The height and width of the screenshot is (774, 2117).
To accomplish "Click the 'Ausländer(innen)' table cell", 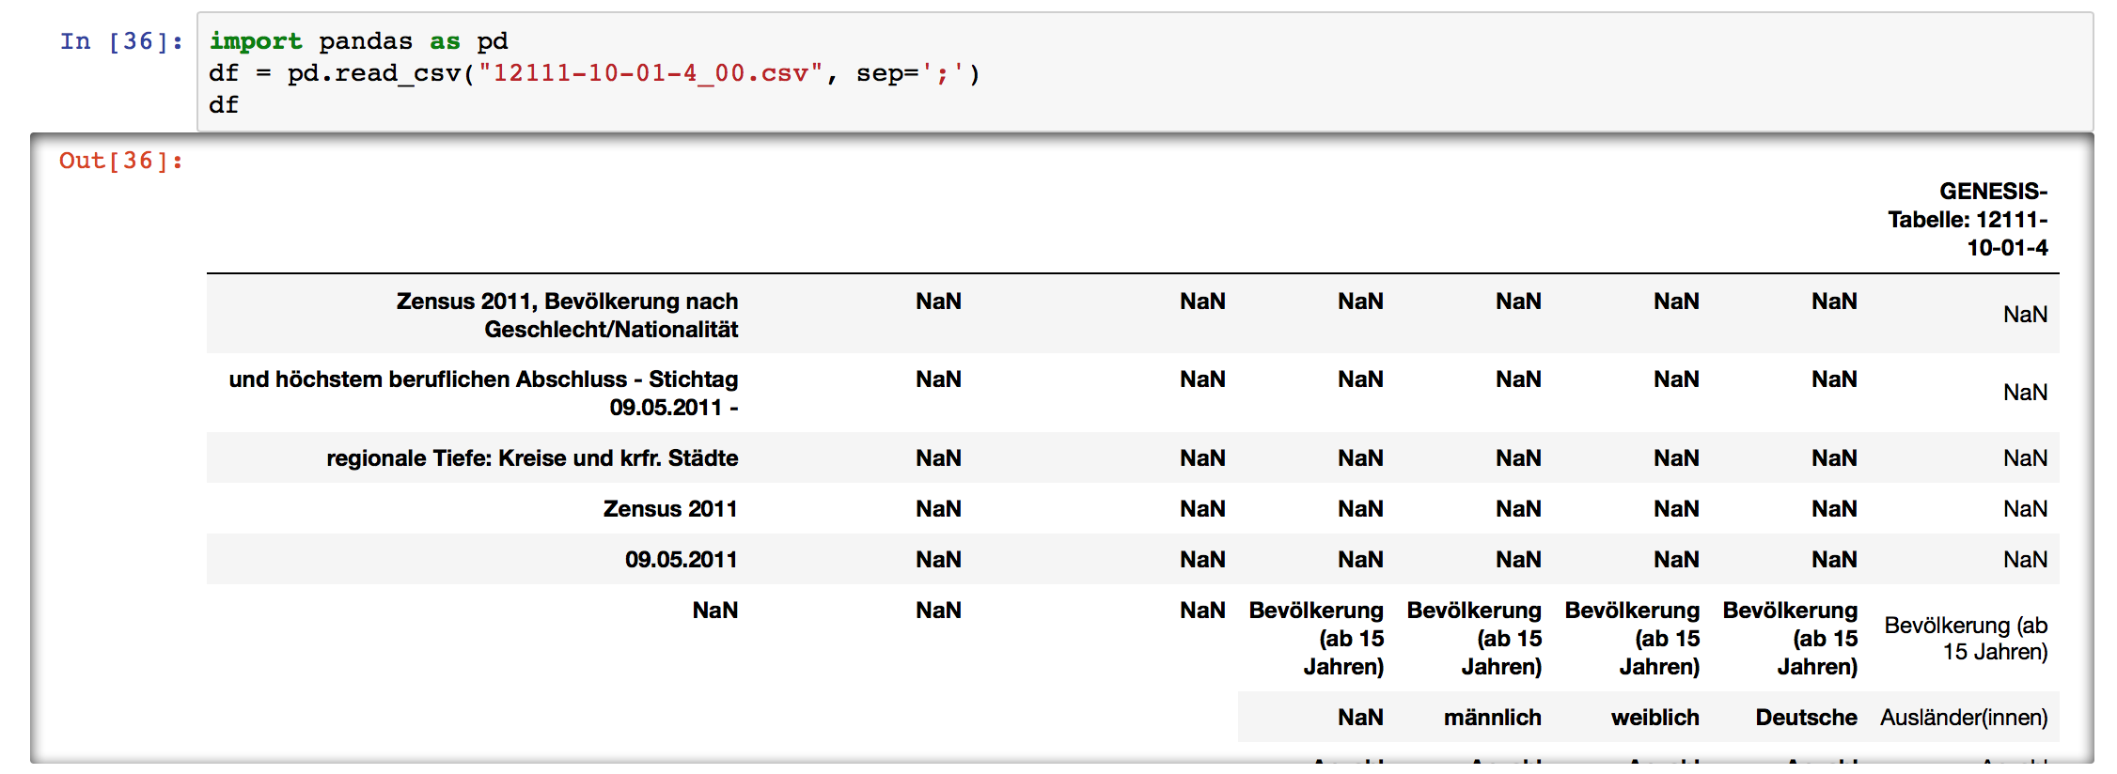I will click(x=1964, y=718).
